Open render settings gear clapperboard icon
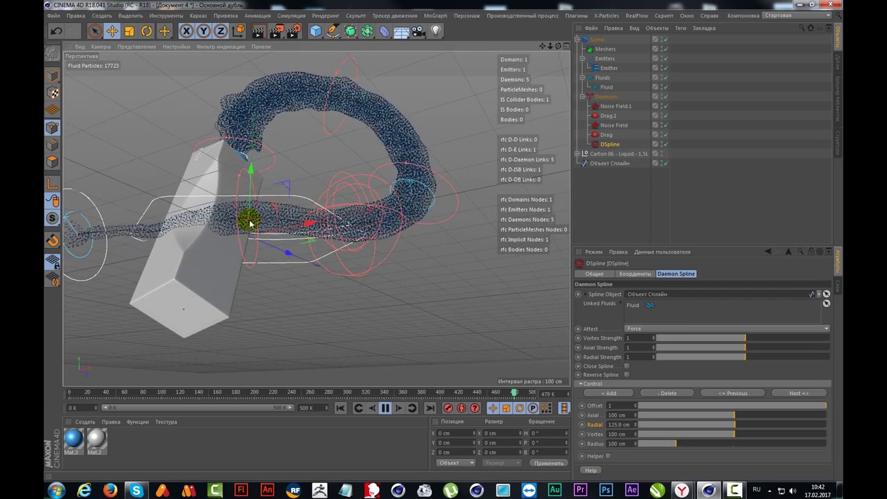887x499 pixels. pos(295,31)
